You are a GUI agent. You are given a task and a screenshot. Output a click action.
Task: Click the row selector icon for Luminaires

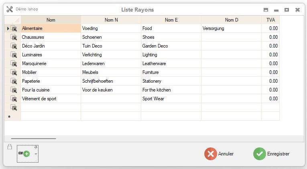(x=14, y=55)
